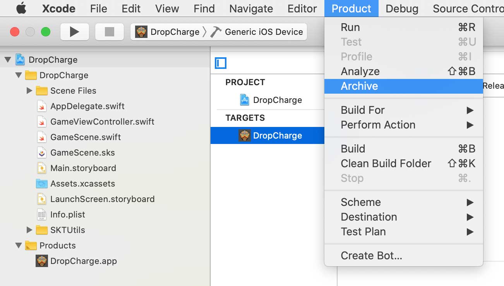Viewport: 504px width, 286px height.
Task: Expand the SKTUtils folder
Action: pyautogui.click(x=29, y=230)
